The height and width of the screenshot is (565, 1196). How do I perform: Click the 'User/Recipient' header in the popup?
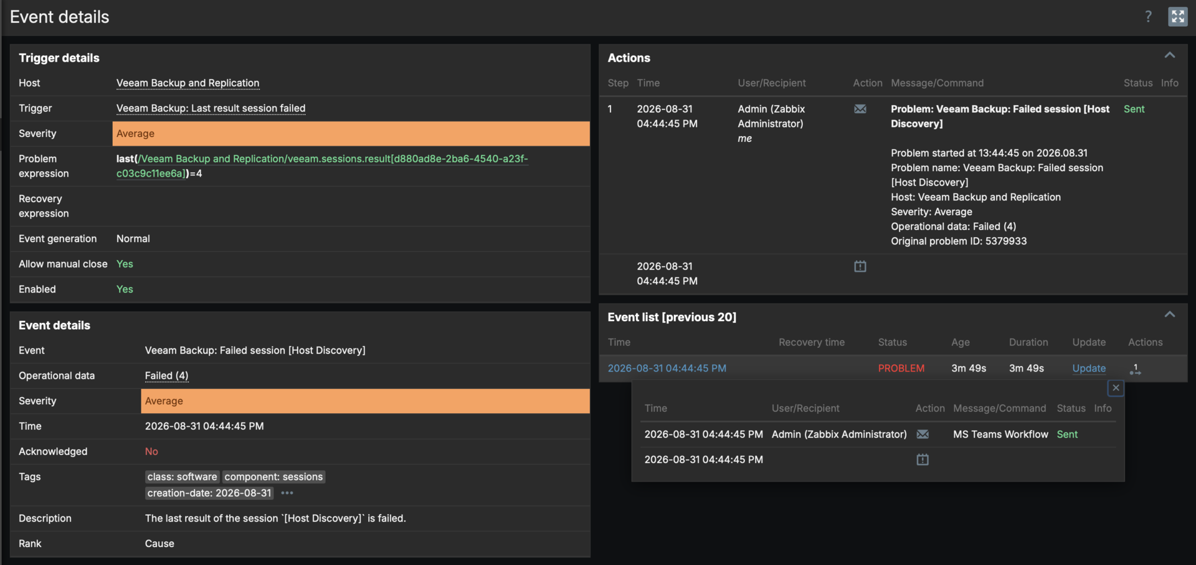[805, 408]
